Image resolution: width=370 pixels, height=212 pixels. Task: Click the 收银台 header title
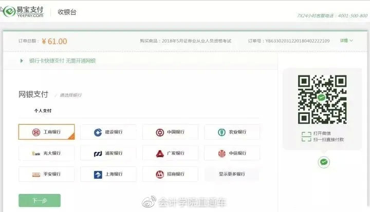click(67, 12)
